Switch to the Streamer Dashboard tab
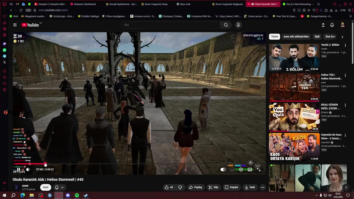This screenshot has width=354, height=199. (x=83, y=4)
